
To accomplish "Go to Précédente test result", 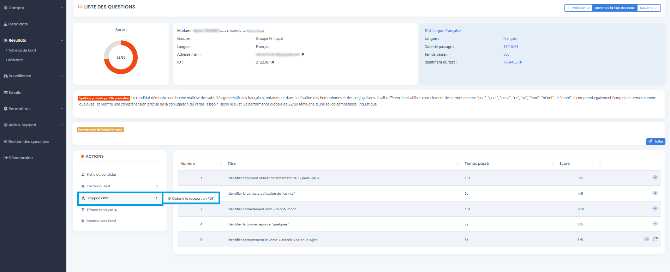I will coord(578,8).
